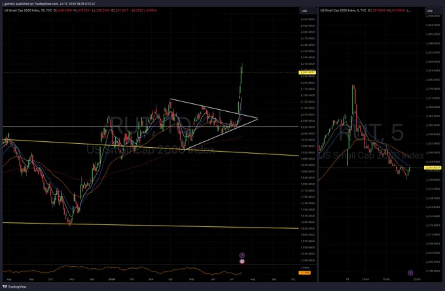Click the published on TradingView.com header text
445x291 pixels.
point(48,4)
